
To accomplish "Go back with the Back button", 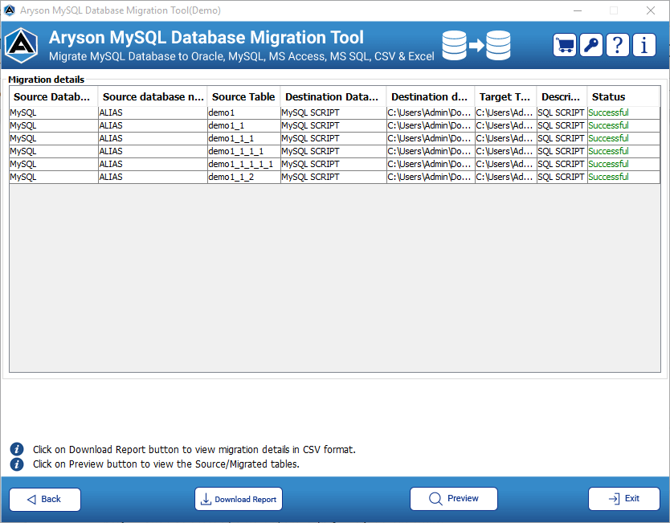I will [45, 499].
